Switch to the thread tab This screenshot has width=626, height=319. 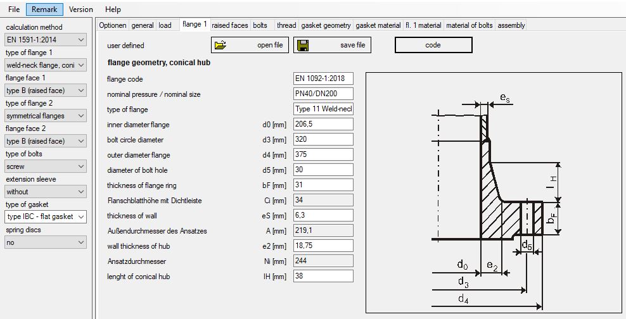pyautogui.click(x=286, y=25)
